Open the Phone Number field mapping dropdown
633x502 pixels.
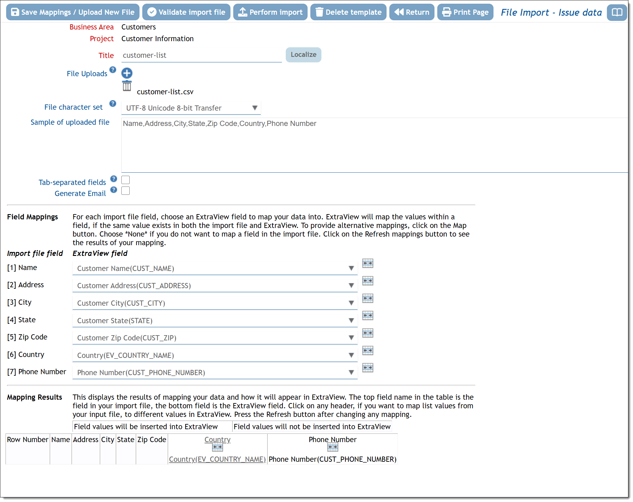pos(215,373)
